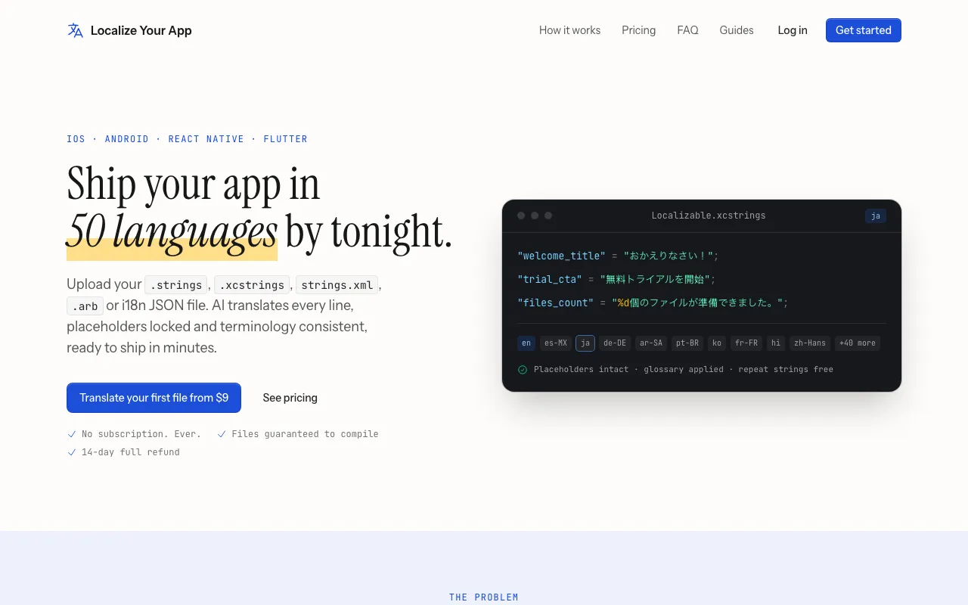This screenshot has width=968, height=605.
Task: Click the Get started button
Action: tap(864, 30)
